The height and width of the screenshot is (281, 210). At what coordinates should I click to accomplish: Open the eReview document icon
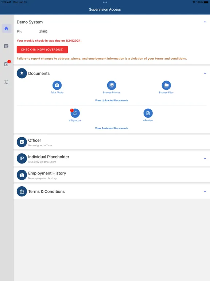(x=148, y=113)
